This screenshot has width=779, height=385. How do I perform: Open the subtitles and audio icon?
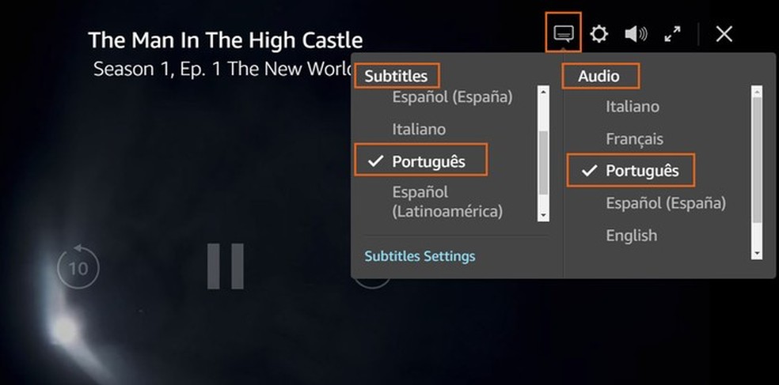point(563,33)
